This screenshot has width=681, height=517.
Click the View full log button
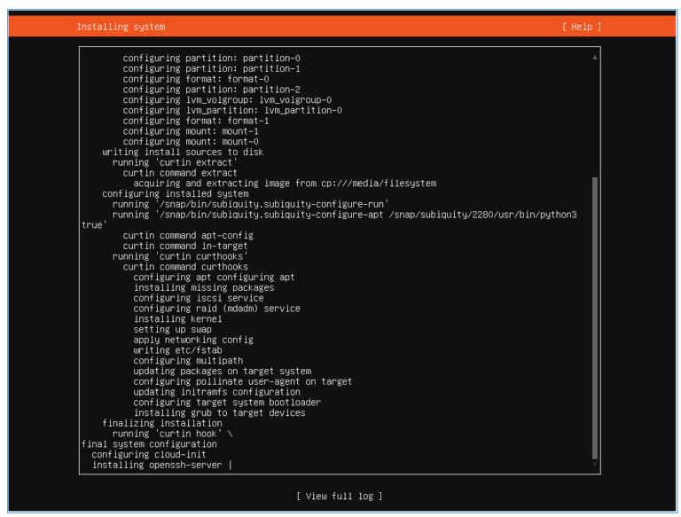coord(340,496)
